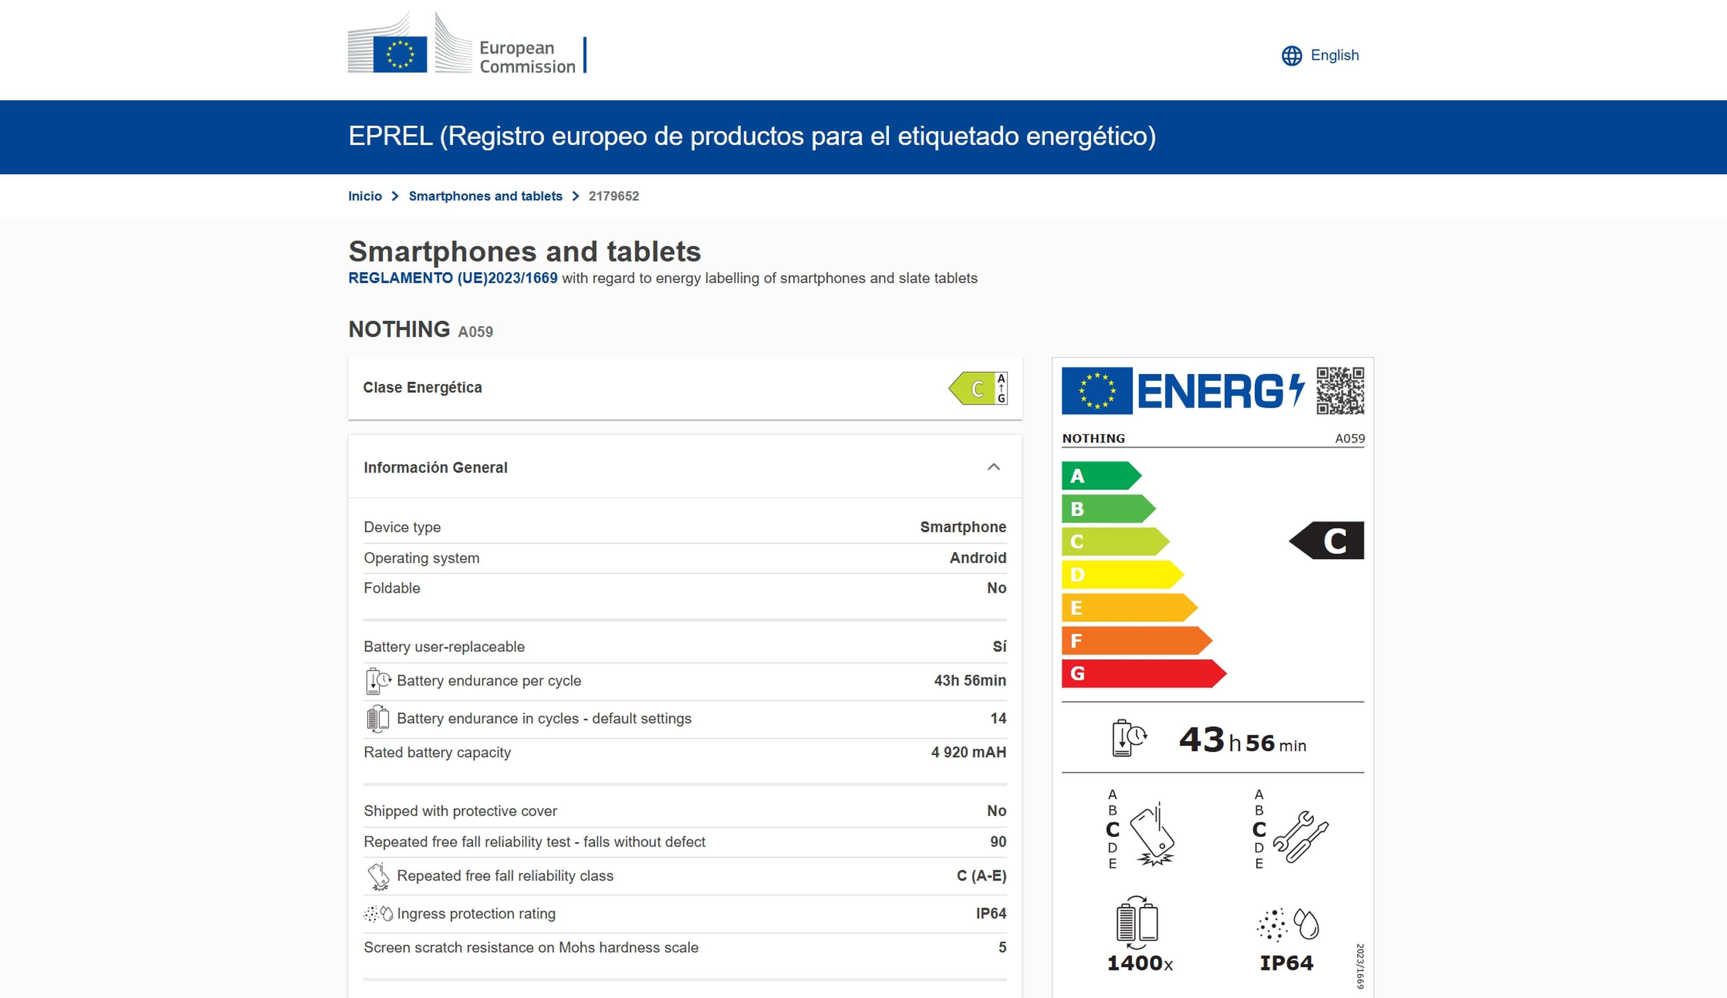1727x998 pixels.
Task: Click the Clase Energética label
Action: pos(422,388)
